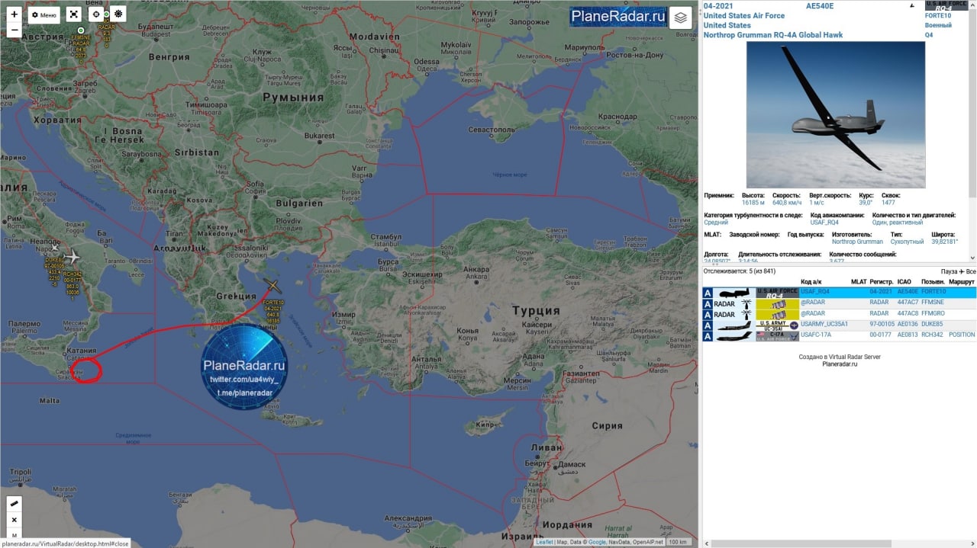Click C-17A silhouette in RCH342 row

tap(734, 335)
